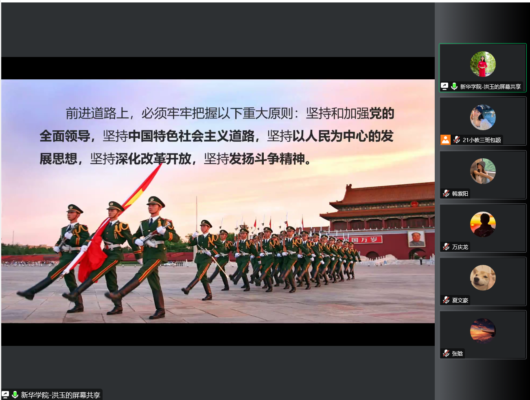Click 新华学院-洪玉 red-dress avatar thumbnail

point(483,64)
